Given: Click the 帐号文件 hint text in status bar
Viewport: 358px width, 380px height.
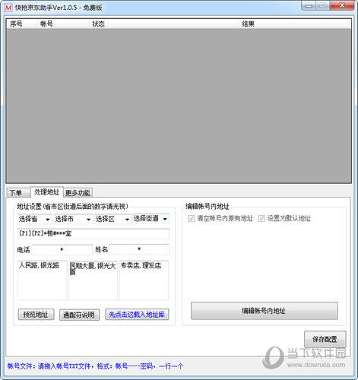Looking at the screenshot, I should (x=95, y=366).
